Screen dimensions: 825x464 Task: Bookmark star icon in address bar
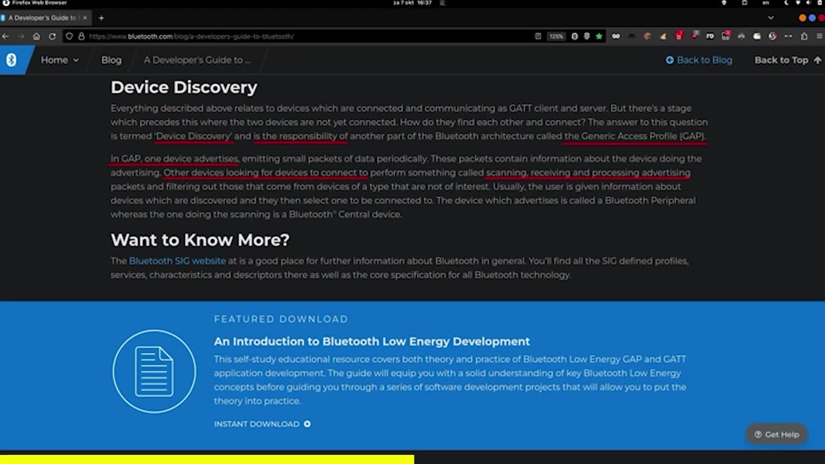click(599, 36)
